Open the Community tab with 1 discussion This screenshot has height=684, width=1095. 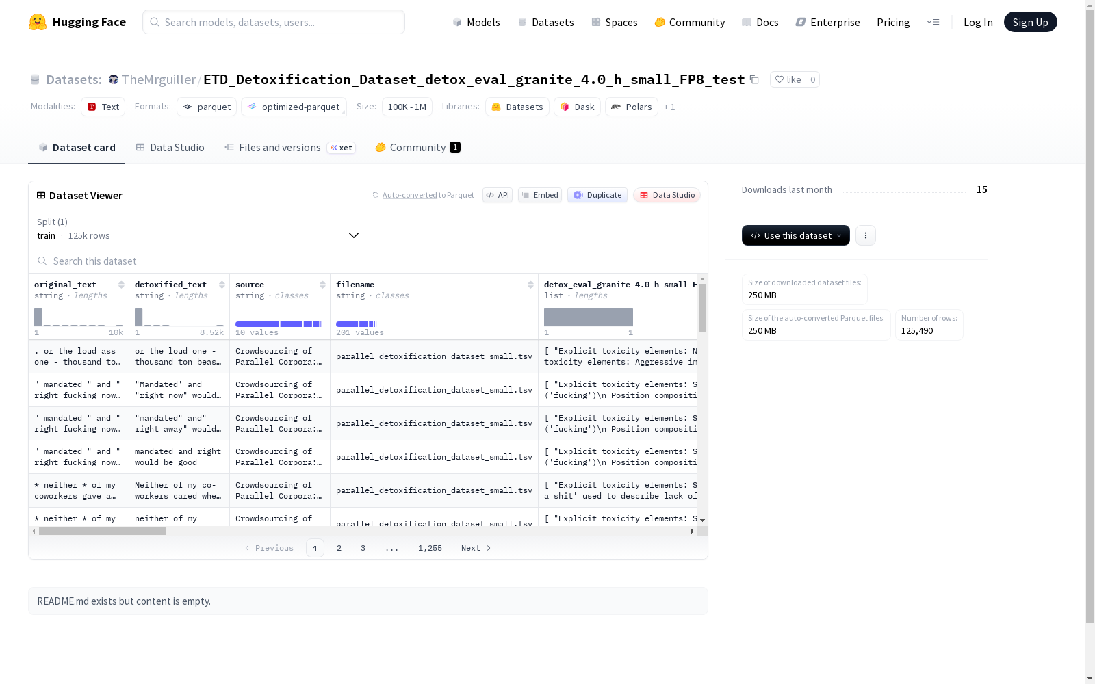pyautogui.click(x=417, y=148)
